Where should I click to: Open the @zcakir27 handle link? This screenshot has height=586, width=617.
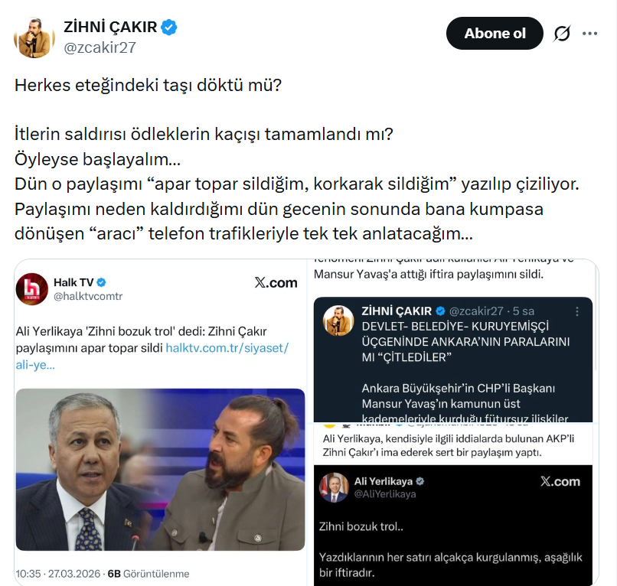pyautogui.click(x=100, y=47)
